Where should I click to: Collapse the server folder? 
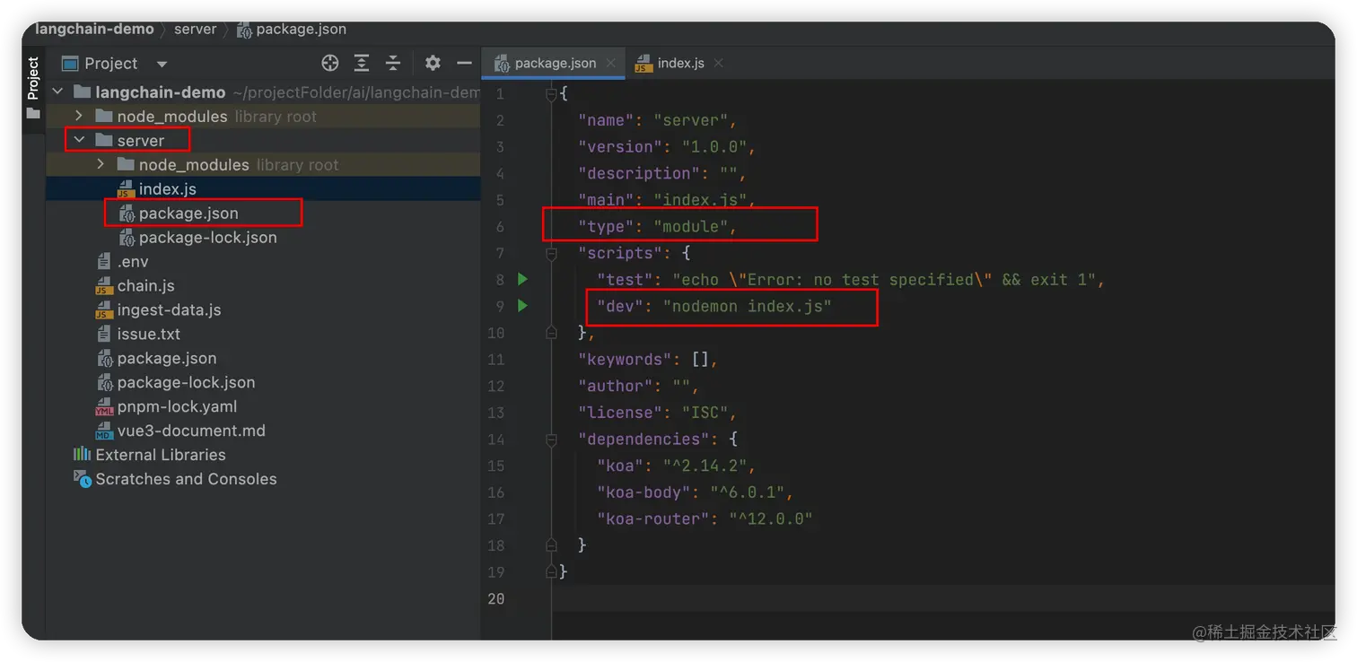79,140
